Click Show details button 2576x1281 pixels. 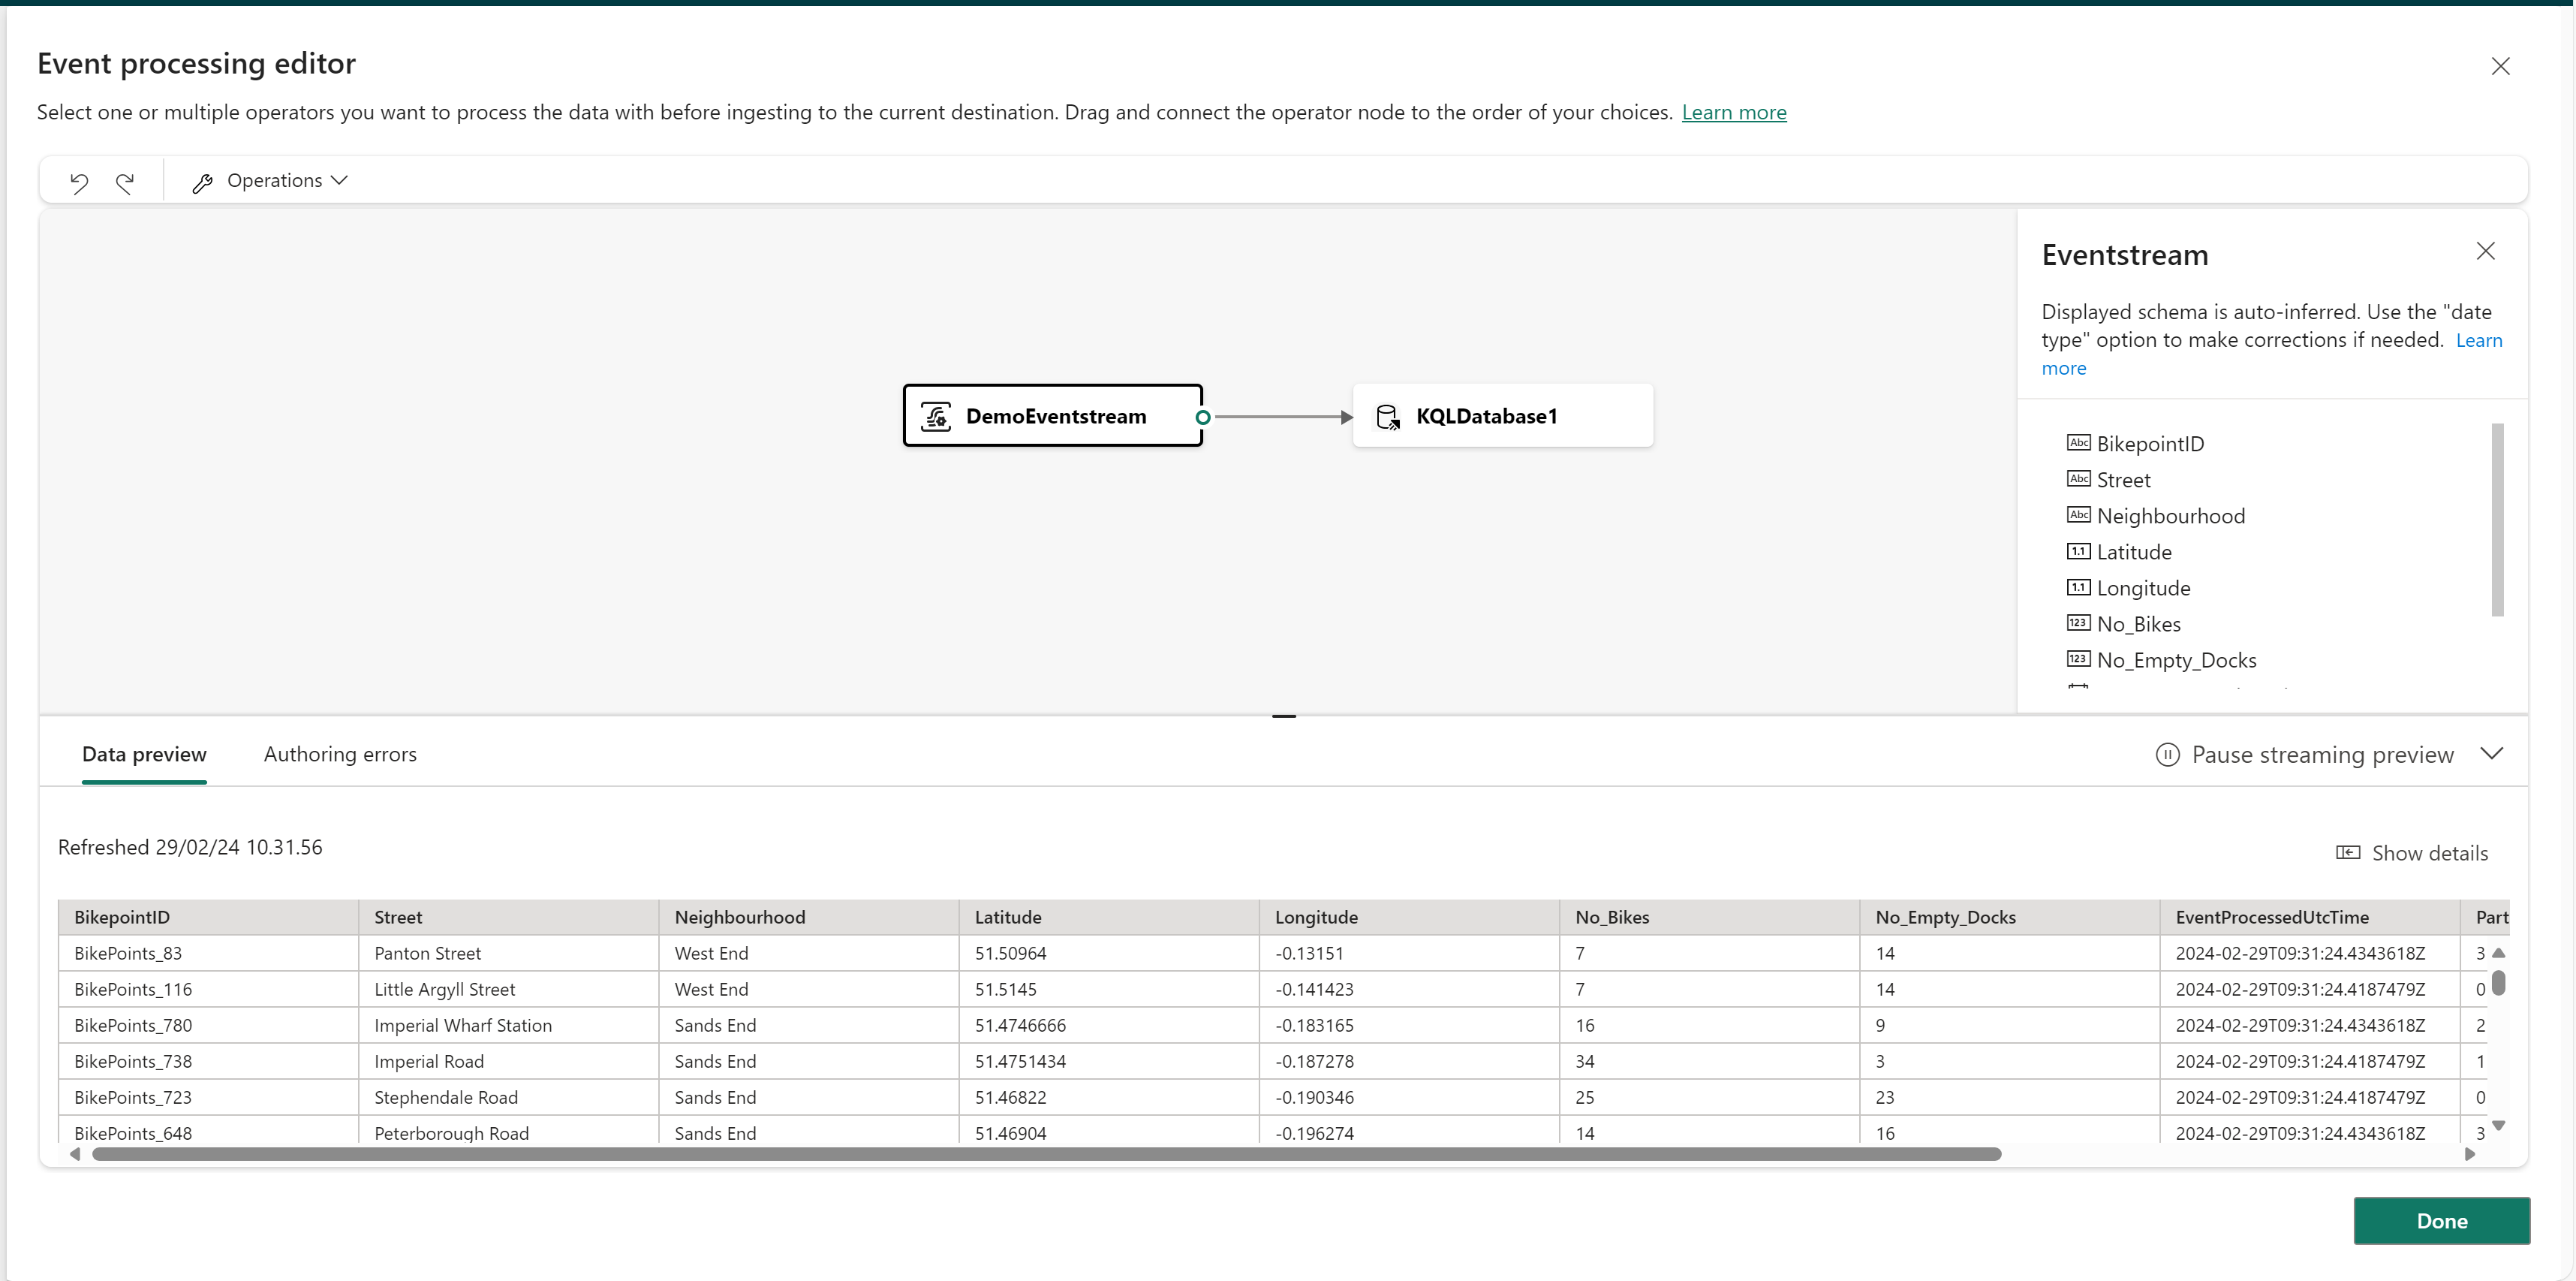[2411, 853]
